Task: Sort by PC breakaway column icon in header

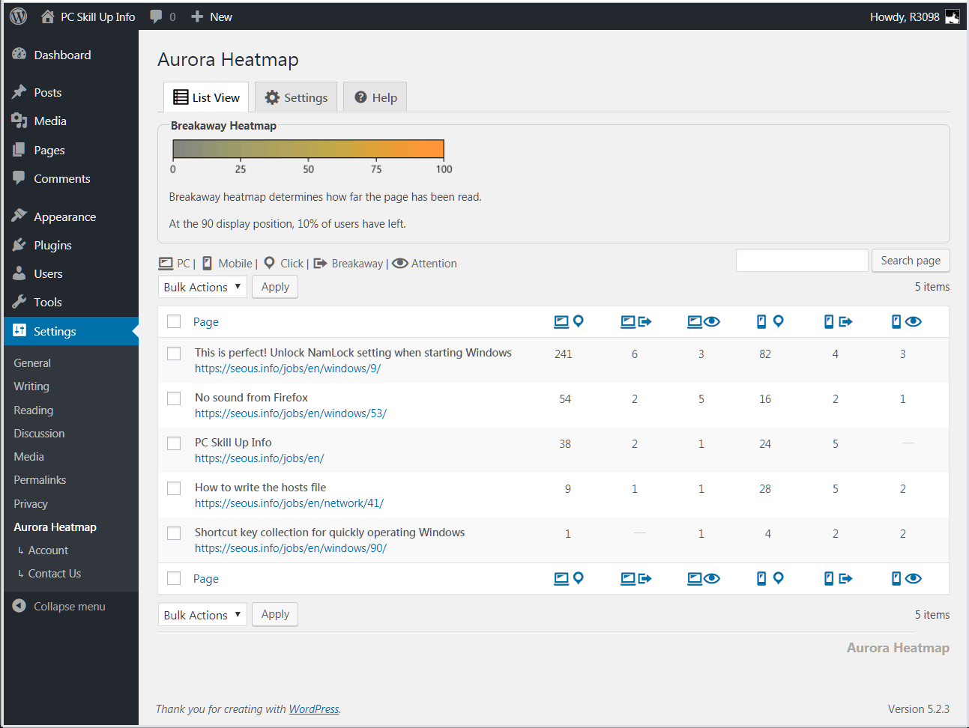Action: [636, 322]
